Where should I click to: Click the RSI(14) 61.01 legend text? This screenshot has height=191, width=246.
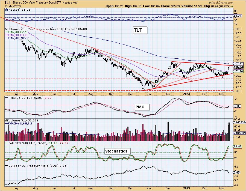(19, 10)
